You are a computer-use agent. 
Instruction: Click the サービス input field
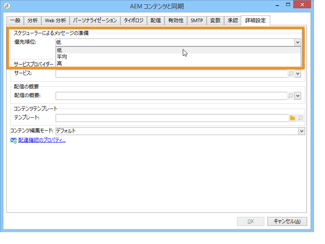coord(172,74)
